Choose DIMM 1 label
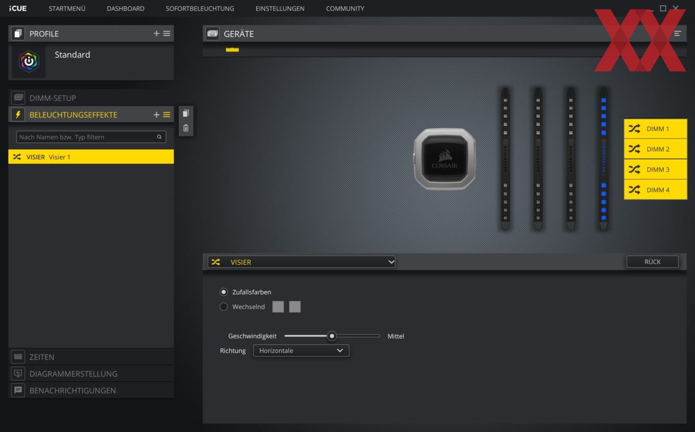695x432 pixels. tap(658, 129)
